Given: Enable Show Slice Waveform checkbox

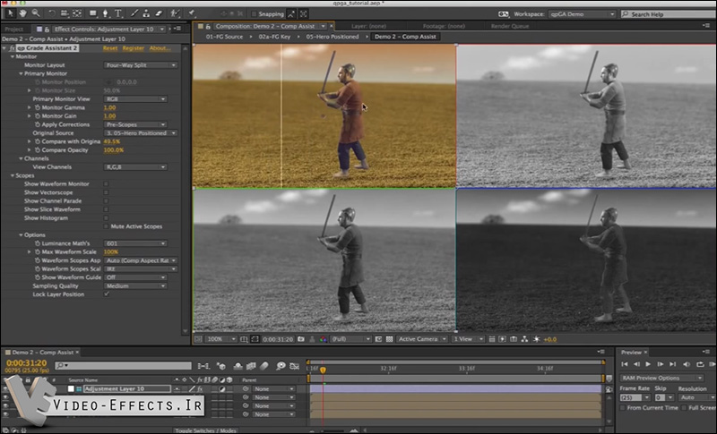Looking at the screenshot, I should [x=106, y=209].
